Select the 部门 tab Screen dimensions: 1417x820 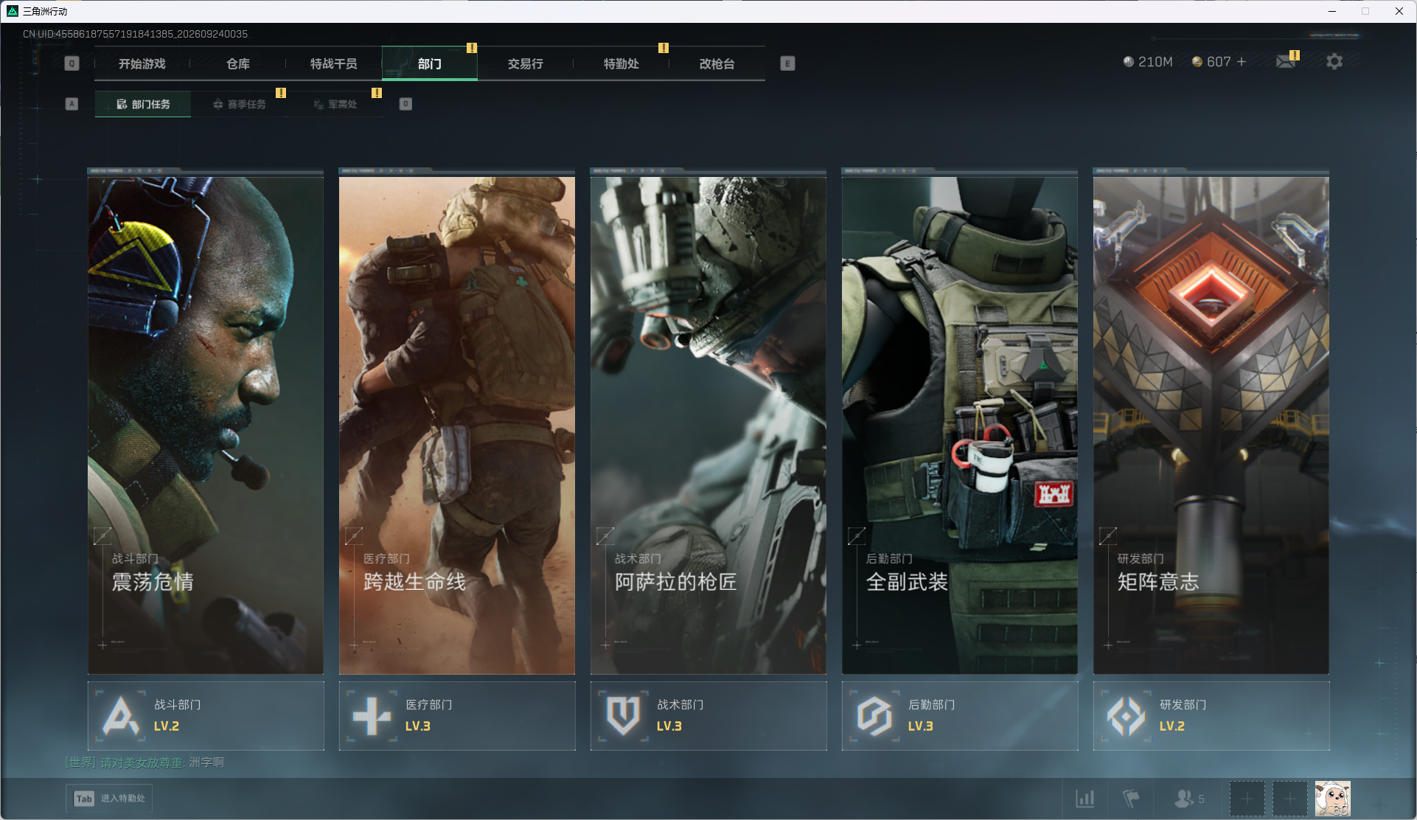tap(430, 63)
